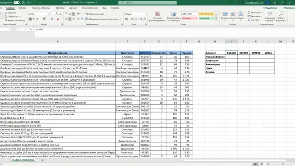Apply the Хороший cell style
Screen dimensions: 295x166
click(206, 18)
